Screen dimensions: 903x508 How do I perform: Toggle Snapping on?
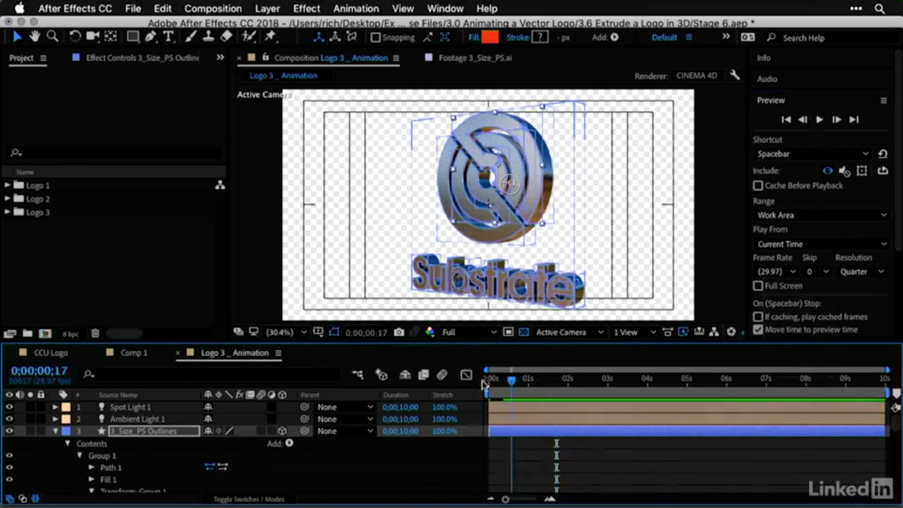point(375,38)
